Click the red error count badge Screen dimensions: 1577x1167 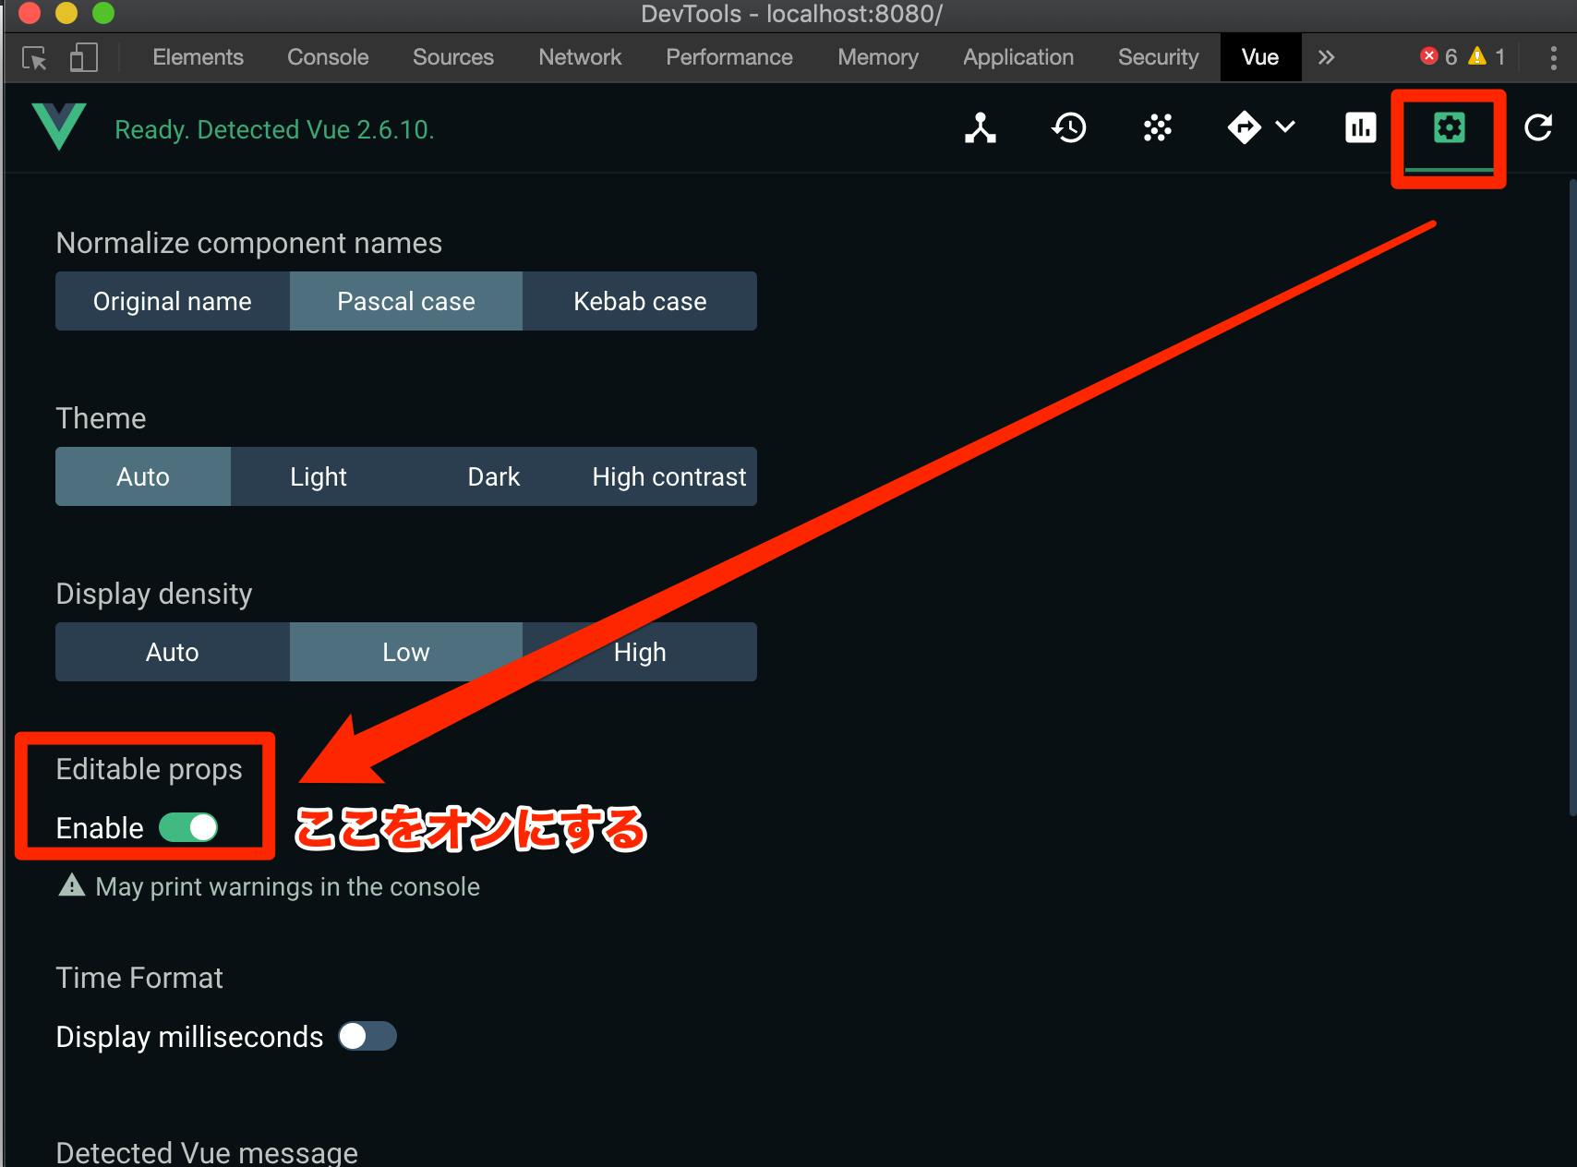click(x=1439, y=57)
